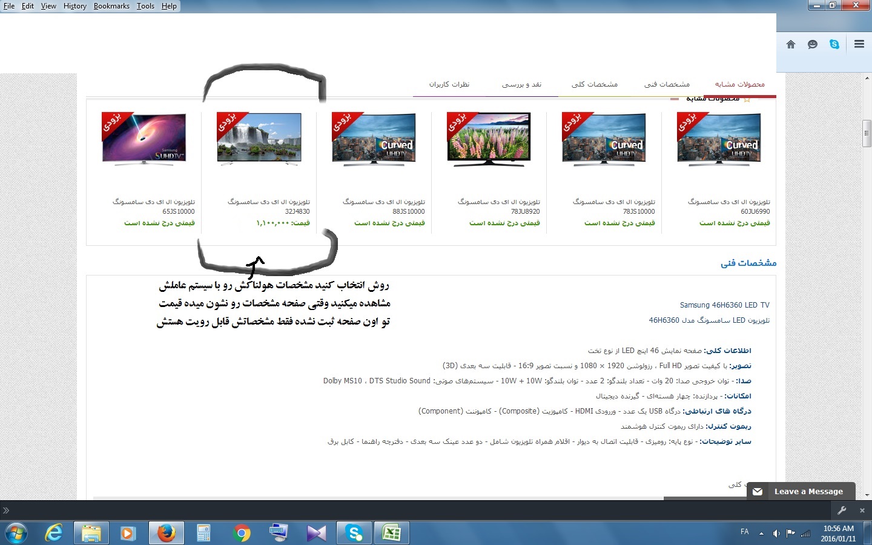Switch to Firefox in the taskbar
Viewport: 872px width, 545px height.
(166, 533)
